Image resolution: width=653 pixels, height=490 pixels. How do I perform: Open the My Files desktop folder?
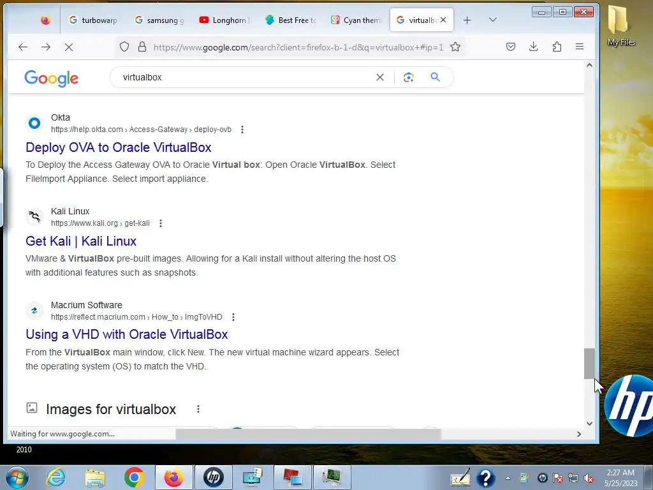tap(621, 26)
